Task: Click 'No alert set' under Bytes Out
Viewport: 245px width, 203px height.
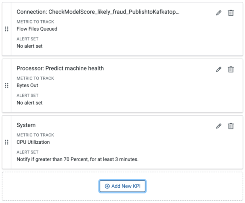Action: pos(30,103)
